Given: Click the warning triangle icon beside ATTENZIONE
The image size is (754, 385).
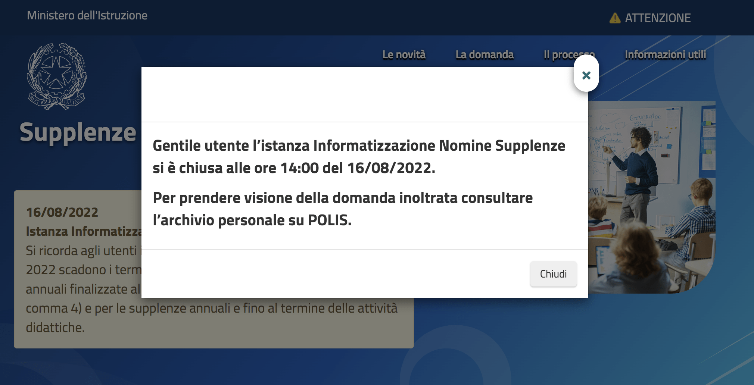Looking at the screenshot, I should (x=614, y=18).
